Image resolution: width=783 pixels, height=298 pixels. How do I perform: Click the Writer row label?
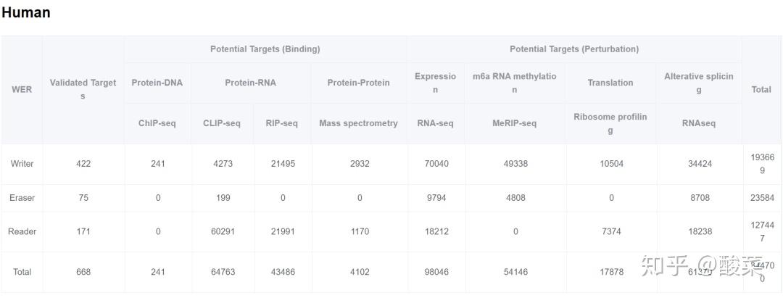pyautogui.click(x=22, y=164)
